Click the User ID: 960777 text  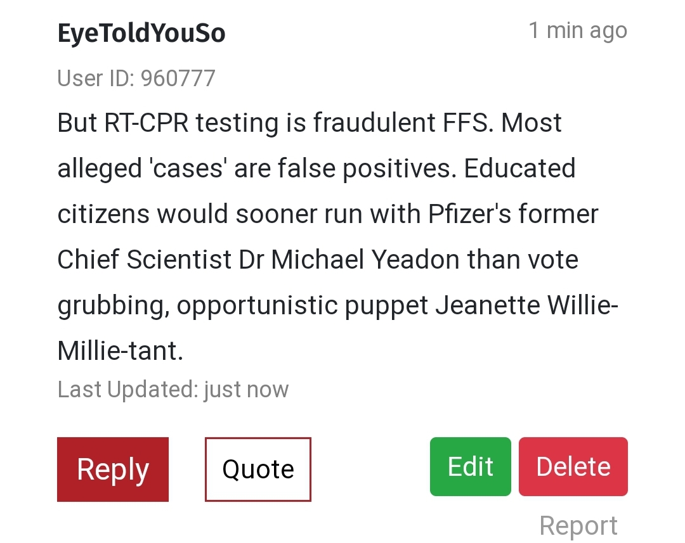(136, 78)
